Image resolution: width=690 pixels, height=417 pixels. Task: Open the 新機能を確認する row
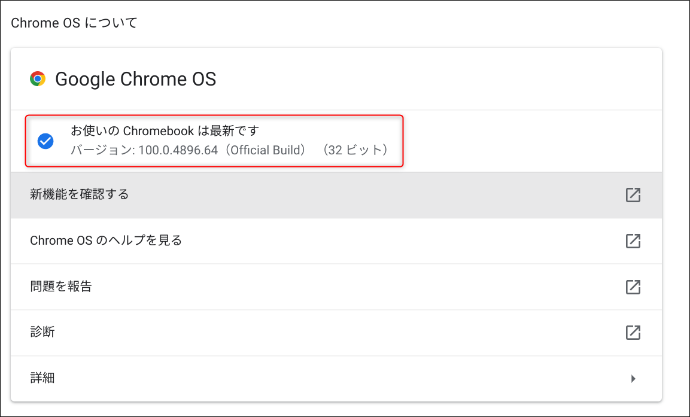point(336,195)
